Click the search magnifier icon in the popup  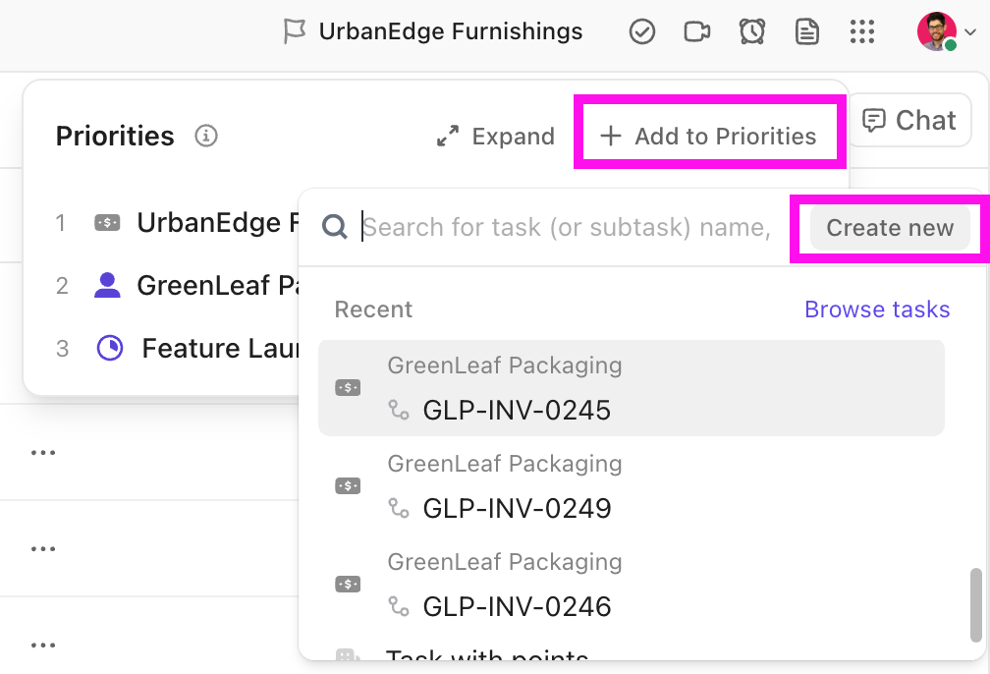click(335, 227)
